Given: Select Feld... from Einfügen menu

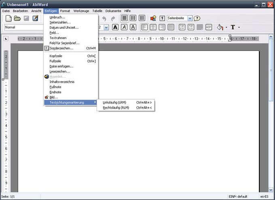Looking at the screenshot, I should pos(71,33).
